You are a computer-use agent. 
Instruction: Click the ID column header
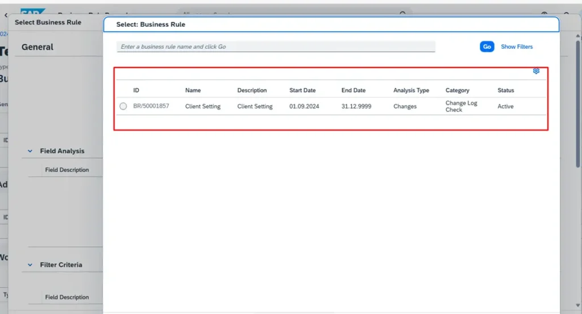(x=136, y=90)
